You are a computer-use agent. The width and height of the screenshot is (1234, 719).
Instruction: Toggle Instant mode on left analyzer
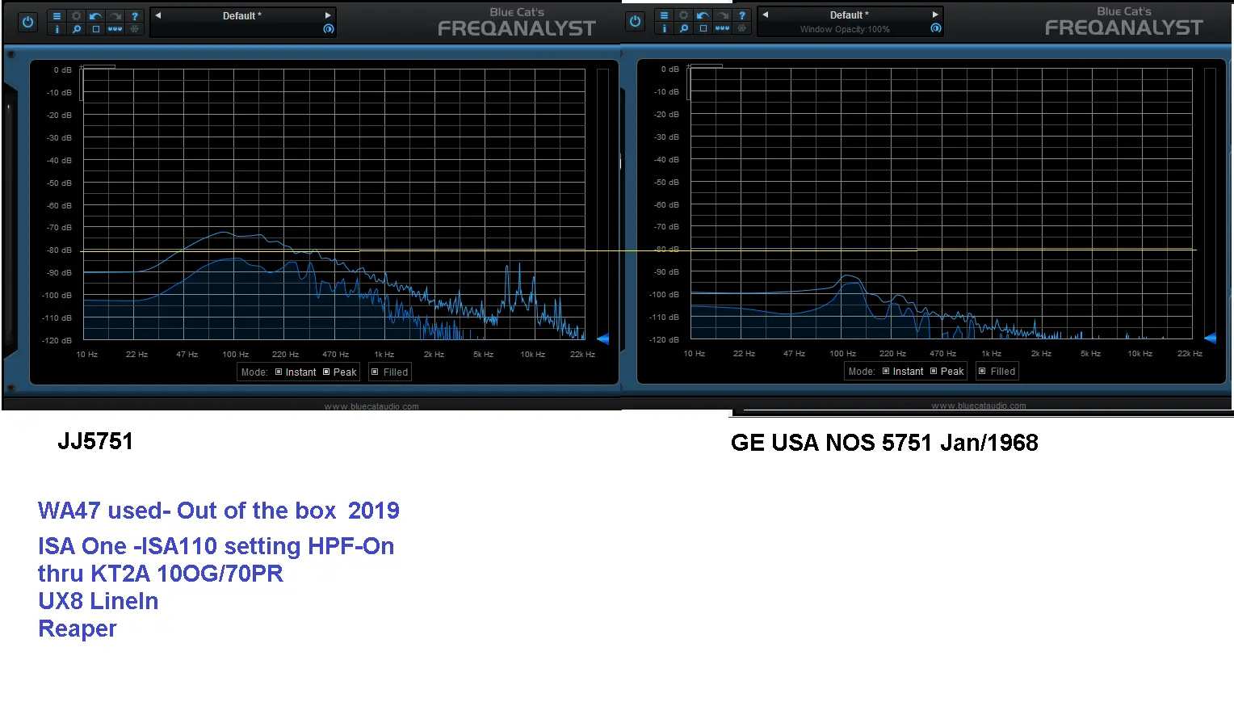coord(295,372)
